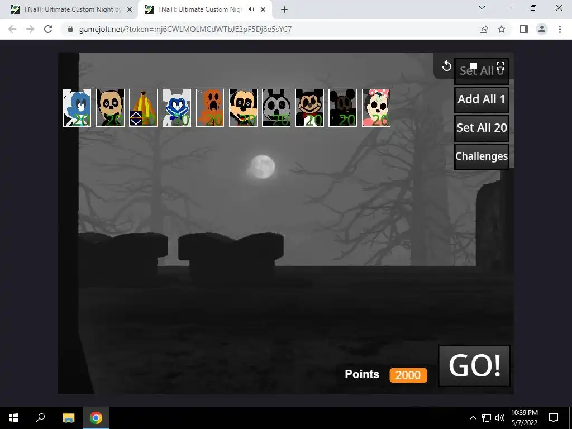Select the gray rabbit character portrait

click(276, 108)
